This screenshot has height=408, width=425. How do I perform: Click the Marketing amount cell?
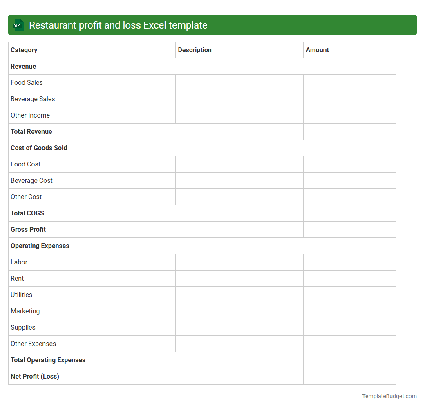(x=349, y=311)
